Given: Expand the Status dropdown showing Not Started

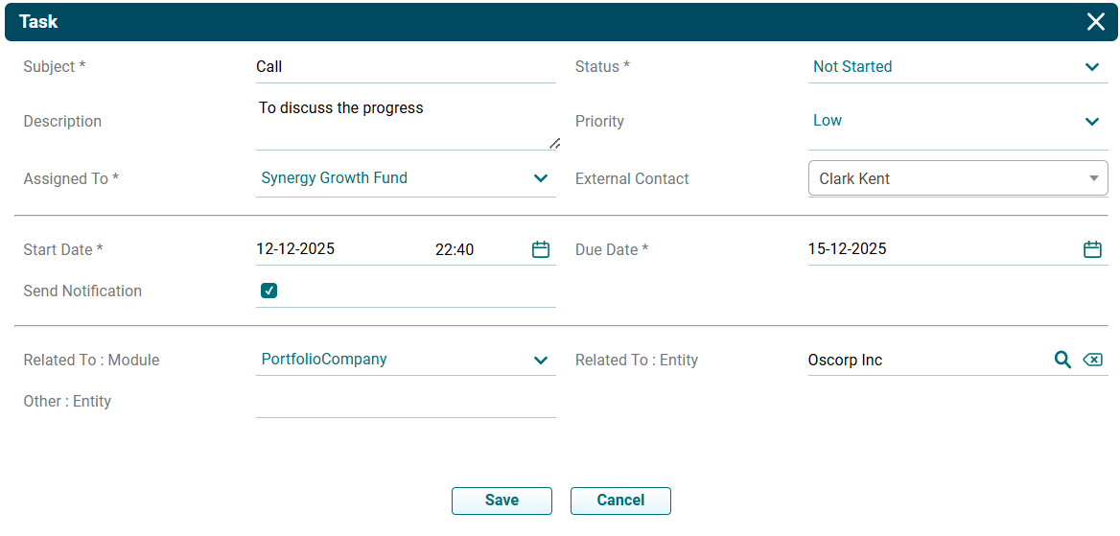Looking at the screenshot, I should pyautogui.click(x=1091, y=67).
